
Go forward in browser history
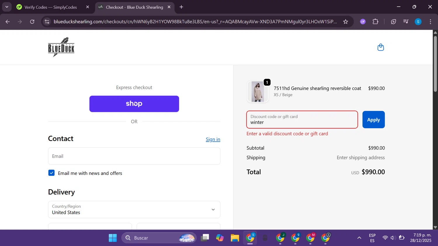(x=20, y=22)
